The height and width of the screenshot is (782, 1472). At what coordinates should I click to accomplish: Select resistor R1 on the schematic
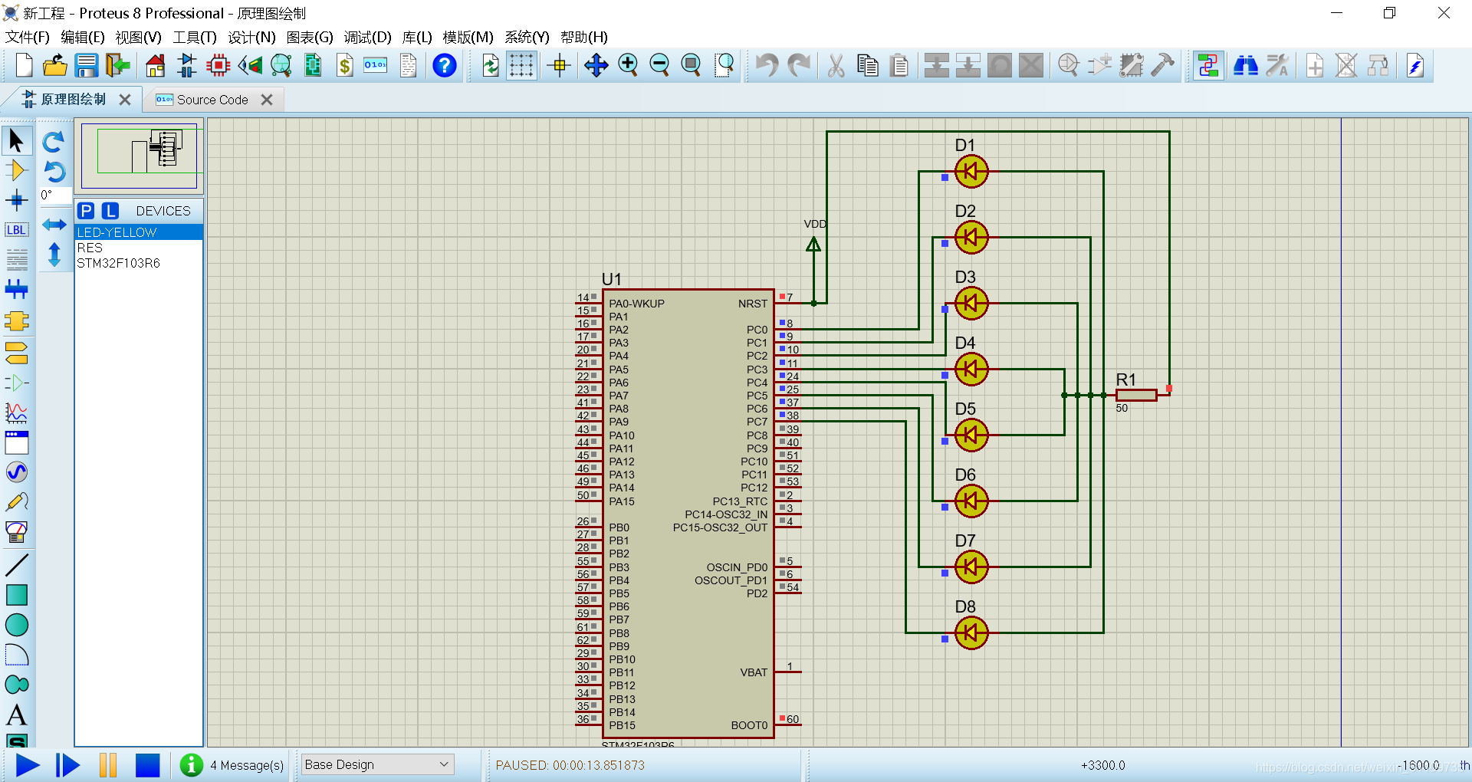click(x=1136, y=395)
